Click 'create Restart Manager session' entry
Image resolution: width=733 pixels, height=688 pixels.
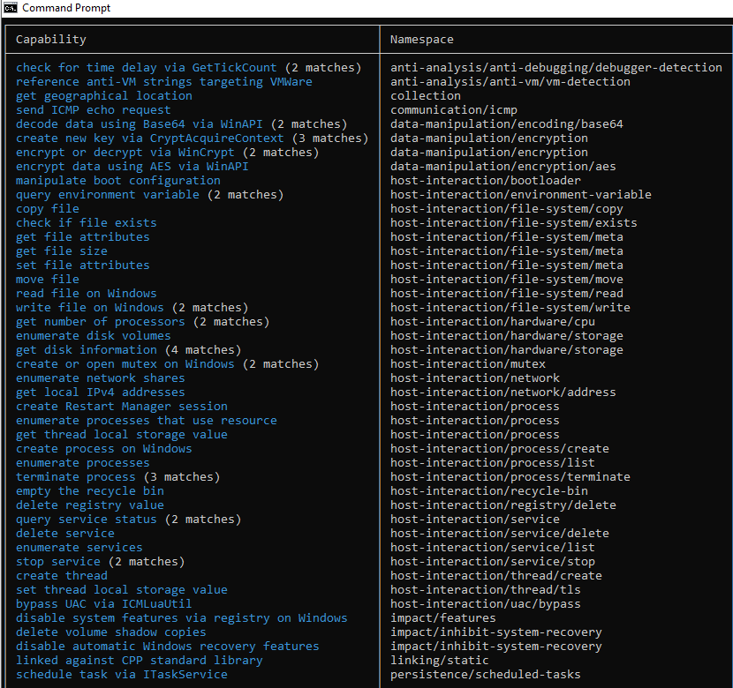(x=122, y=407)
